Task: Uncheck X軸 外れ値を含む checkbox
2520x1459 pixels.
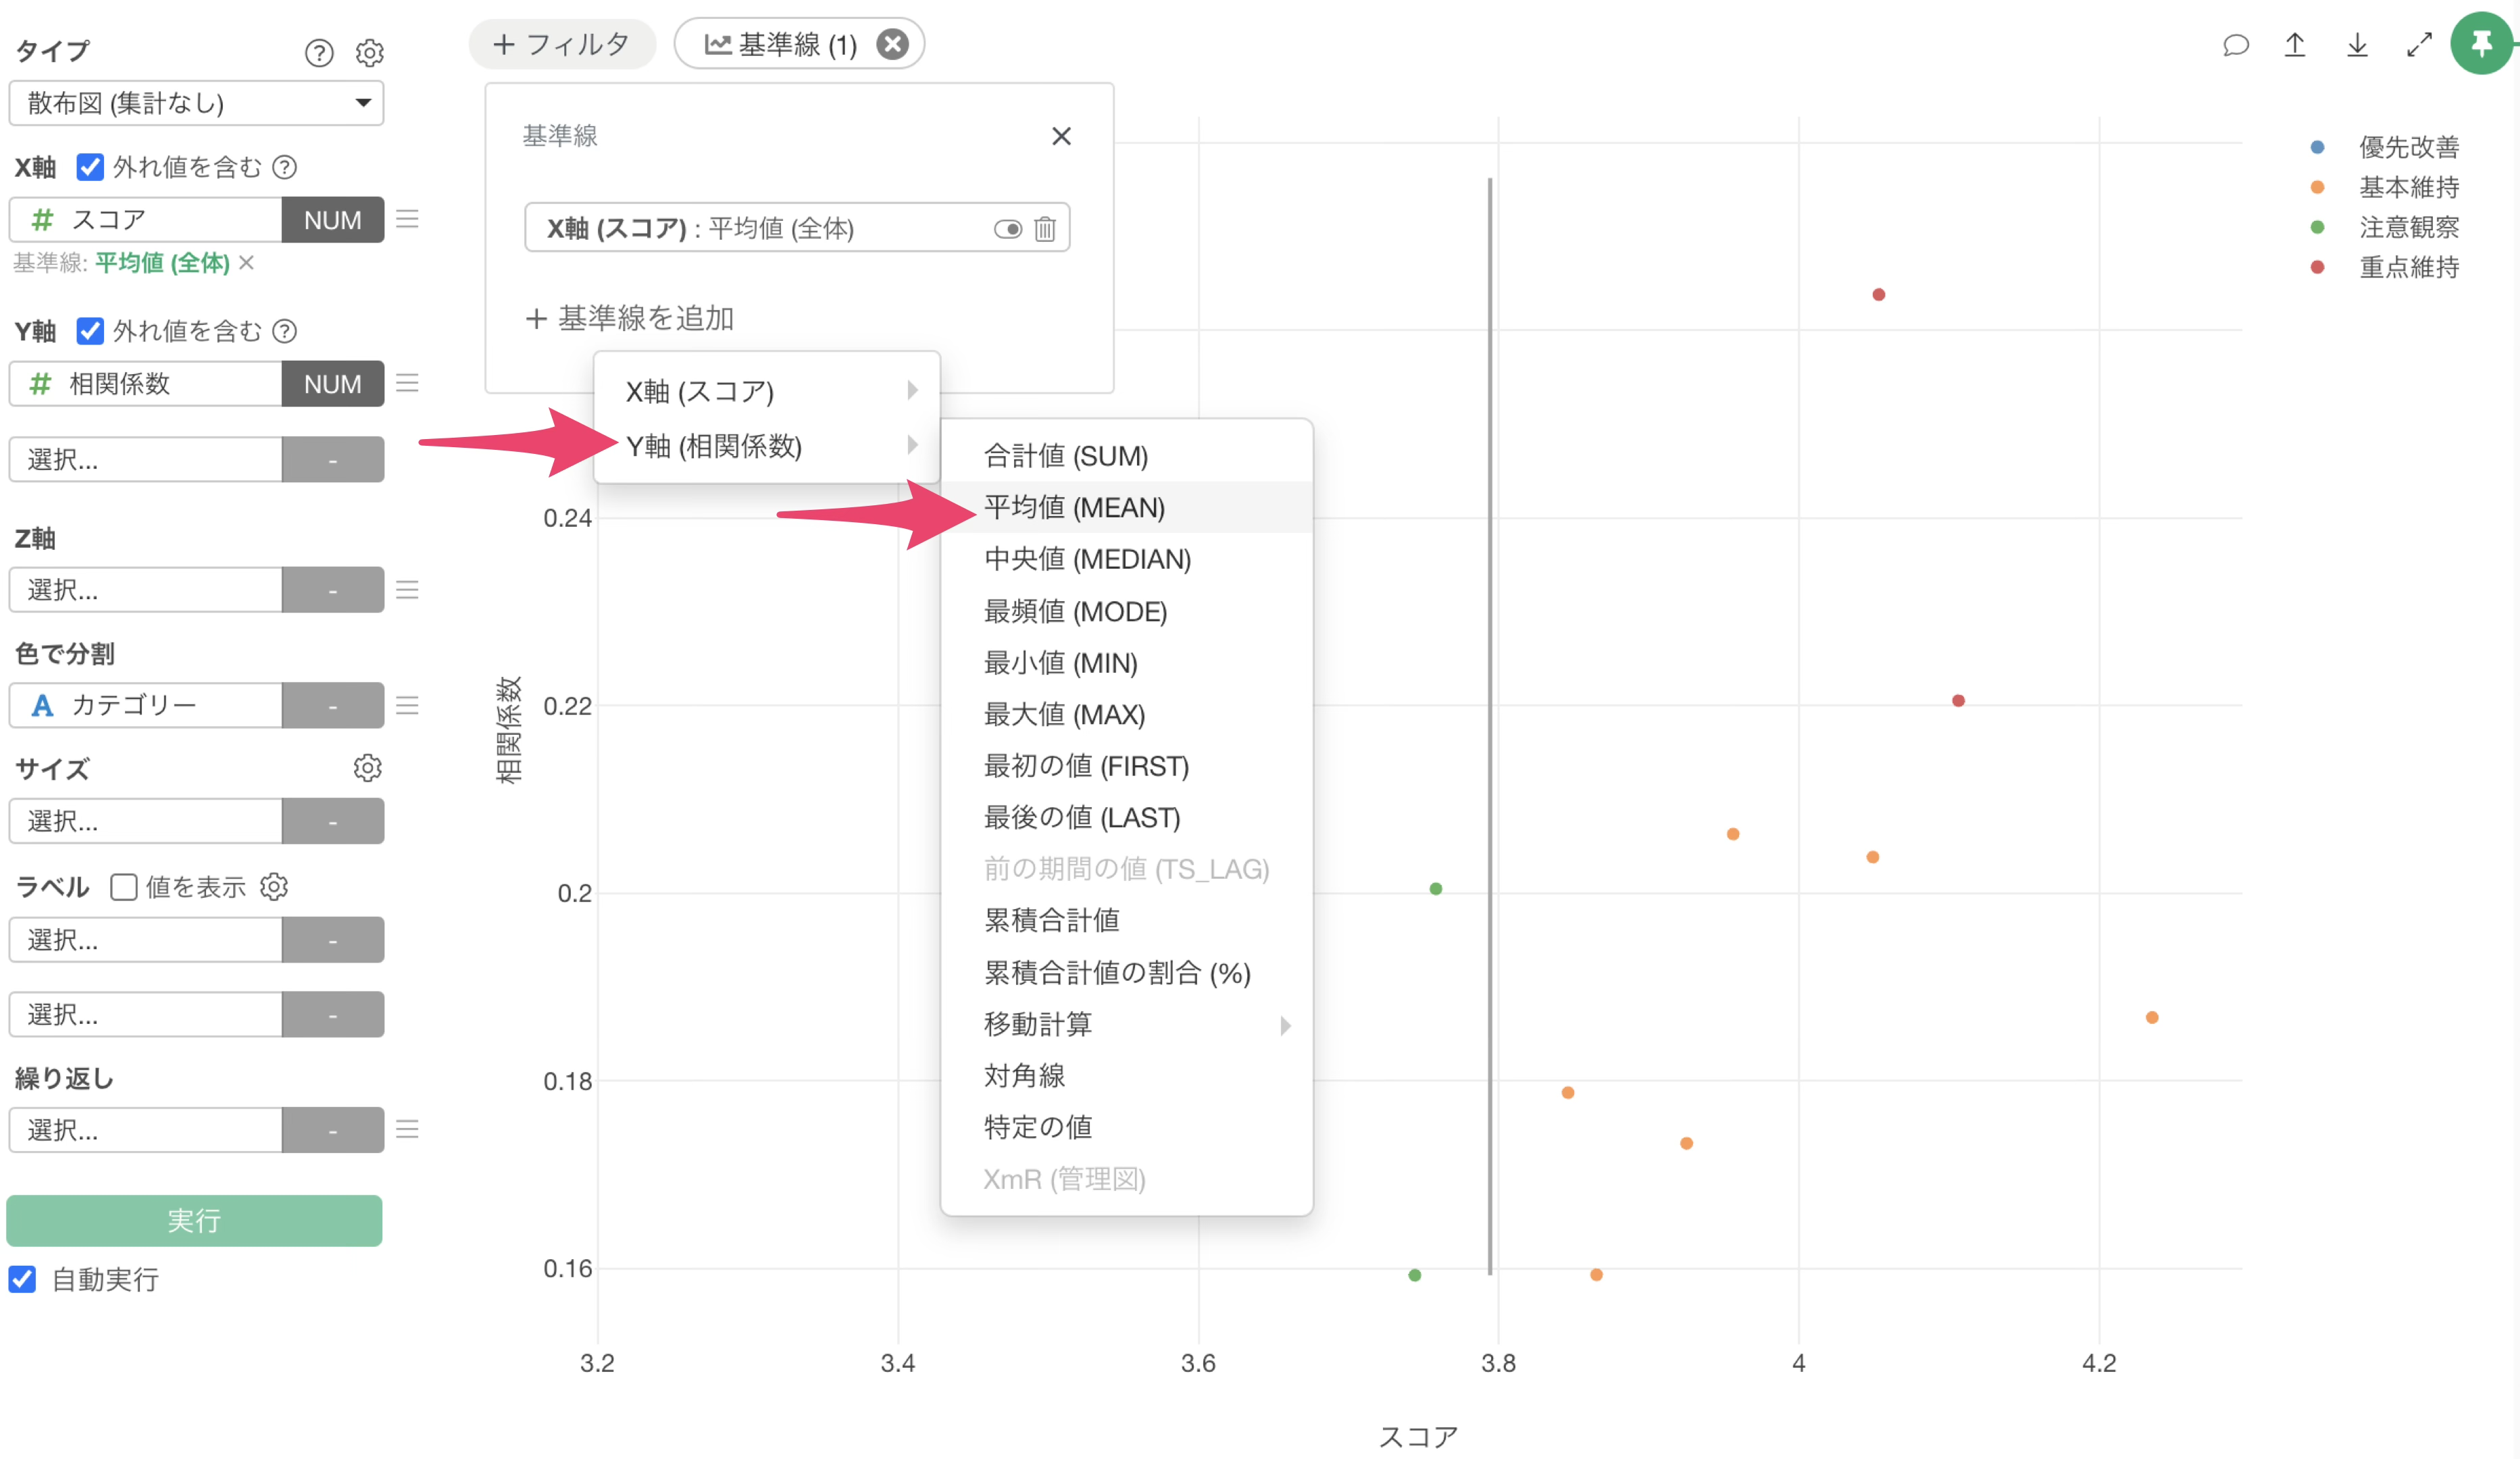Action: pos(90,167)
